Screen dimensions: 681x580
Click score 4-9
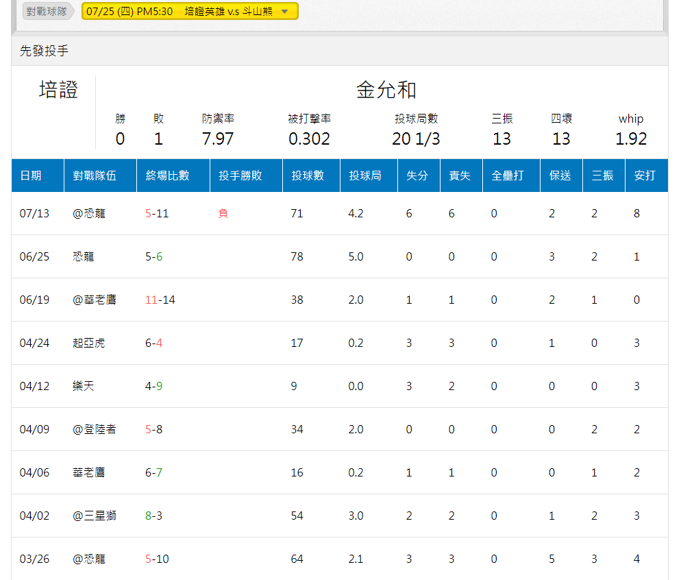(153, 386)
